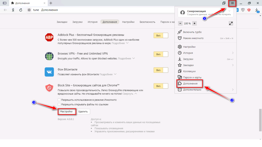Toggle Adblock Plus extension switch
Viewport: 262px width, 147px height.
click(161, 35)
